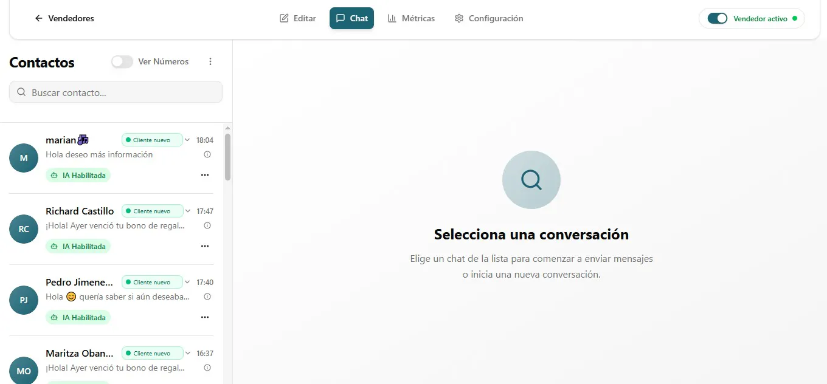Show info for Pedro Jimenez's chat
The image size is (827, 384).
click(x=207, y=297)
